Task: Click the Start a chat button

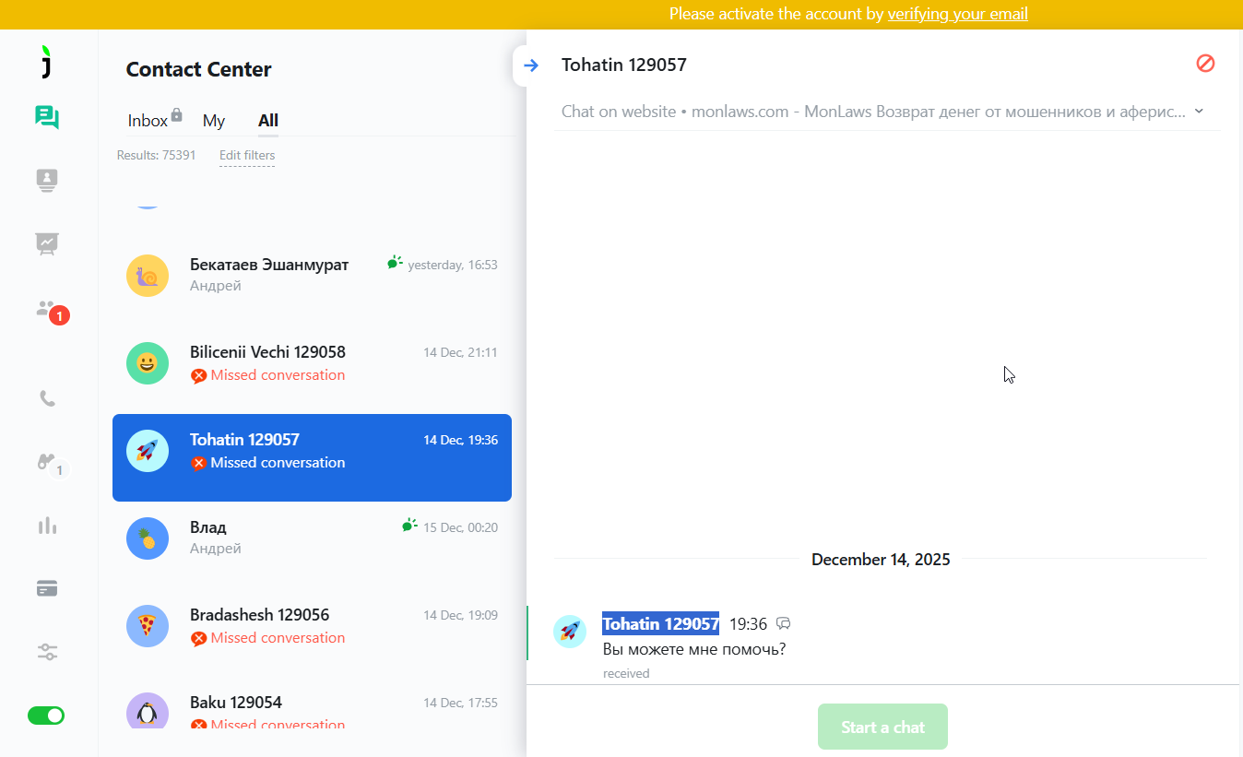Action: [x=882, y=727]
